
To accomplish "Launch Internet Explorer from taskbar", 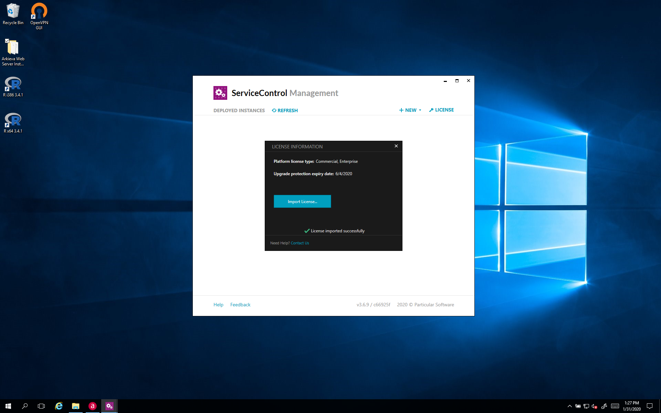I will pyautogui.click(x=59, y=406).
